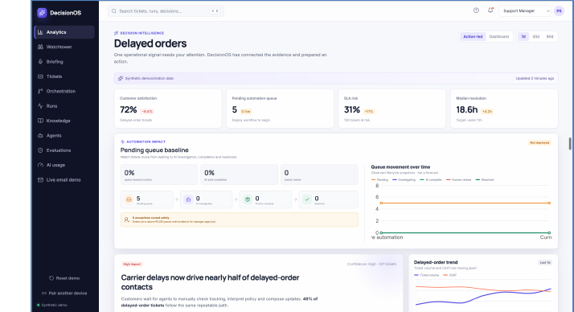Click the search magnifier icon
The width and height of the screenshot is (574, 312).
coord(114,11)
